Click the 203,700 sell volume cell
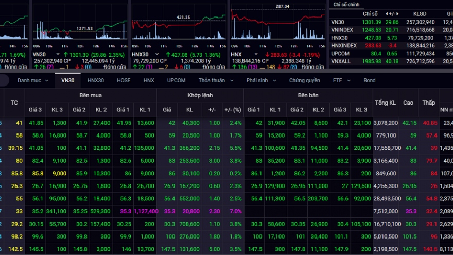 point(318,199)
